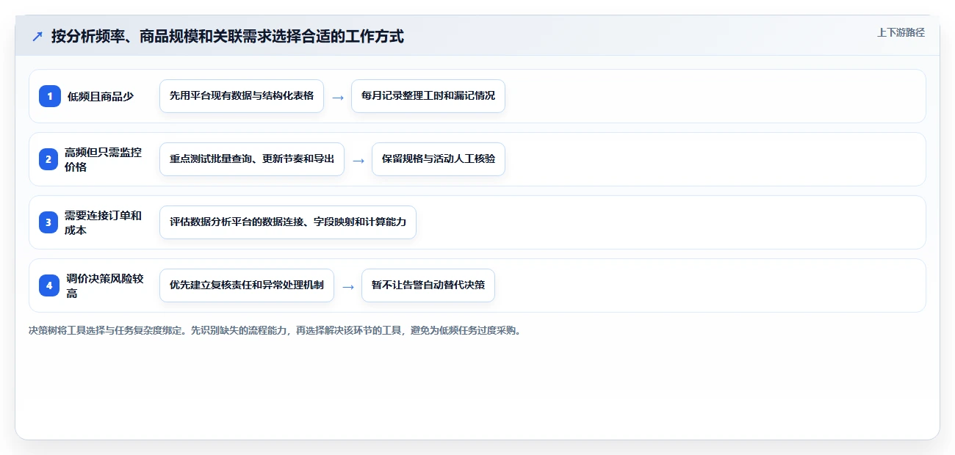The height and width of the screenshot is (455, 955).
Task: Click the 调价决策风险较高 label
Action: (x=105, y=285)
